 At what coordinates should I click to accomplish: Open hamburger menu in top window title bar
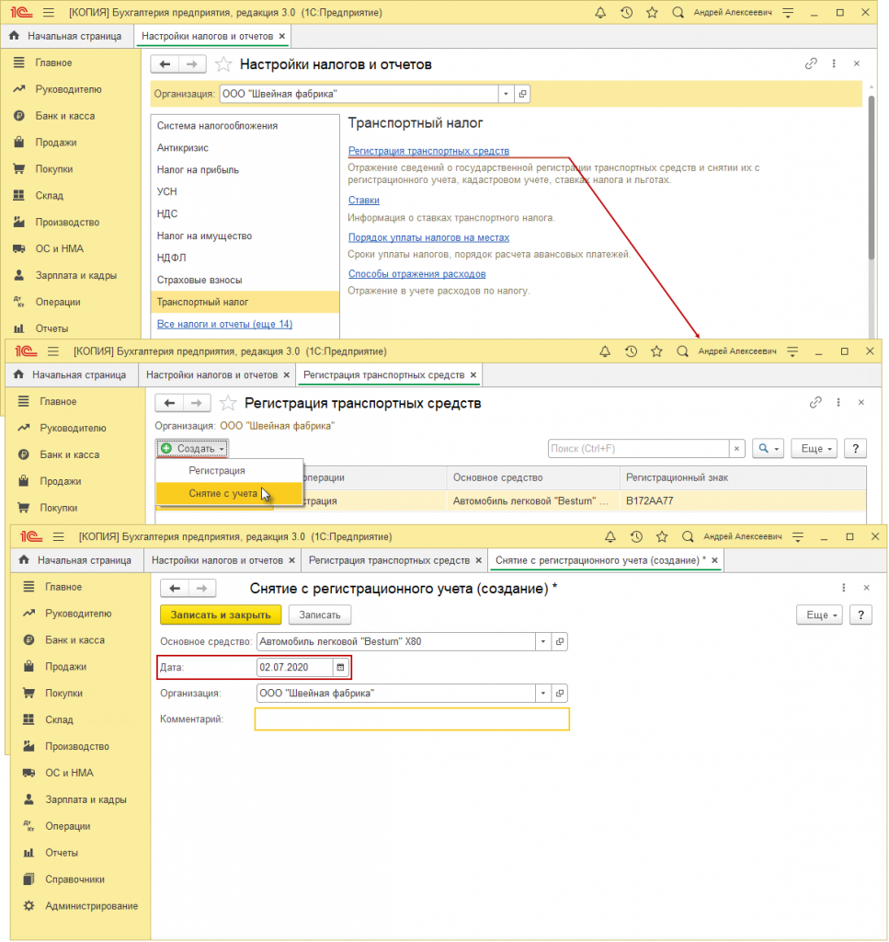pos(49,12)
